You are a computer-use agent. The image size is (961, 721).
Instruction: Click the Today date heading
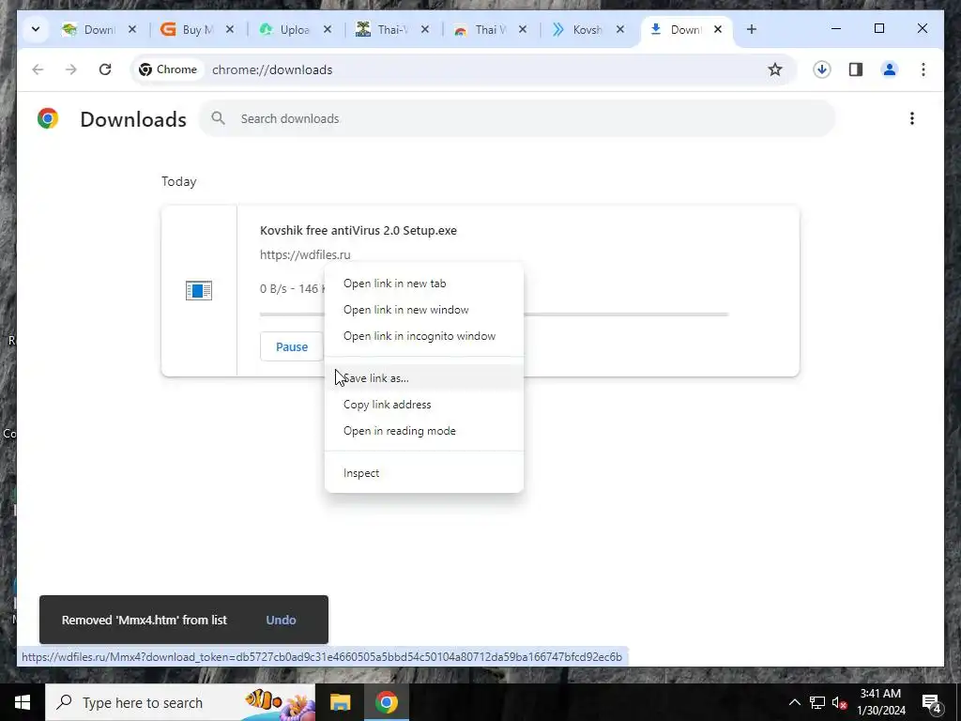pos(179,181)
